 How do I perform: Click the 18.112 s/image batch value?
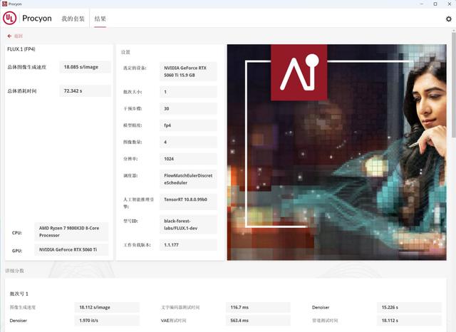(107, 307)
